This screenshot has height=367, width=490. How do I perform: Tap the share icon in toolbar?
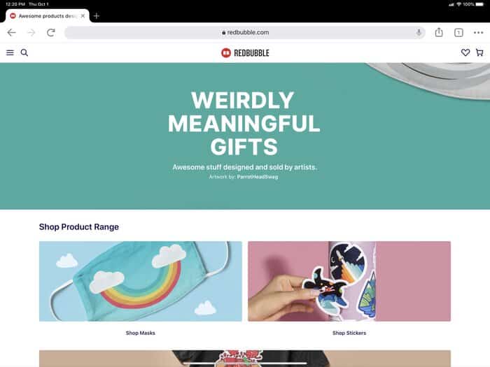pos(439,32)
